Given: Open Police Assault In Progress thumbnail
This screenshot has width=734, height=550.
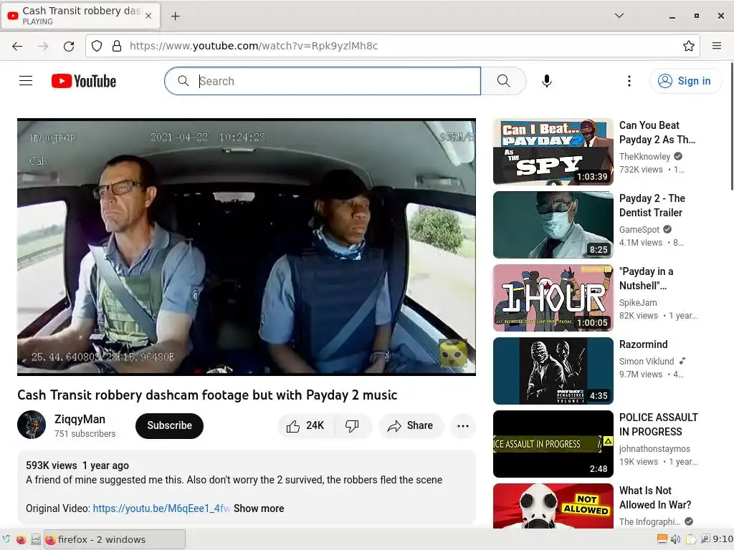Looking at the screenshot, I should pos(553,443).
